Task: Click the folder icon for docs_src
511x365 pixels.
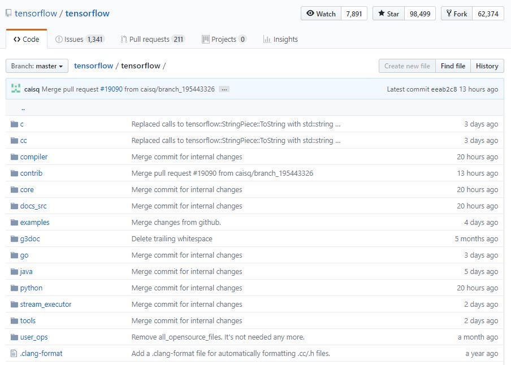Action: click(14, 206)
